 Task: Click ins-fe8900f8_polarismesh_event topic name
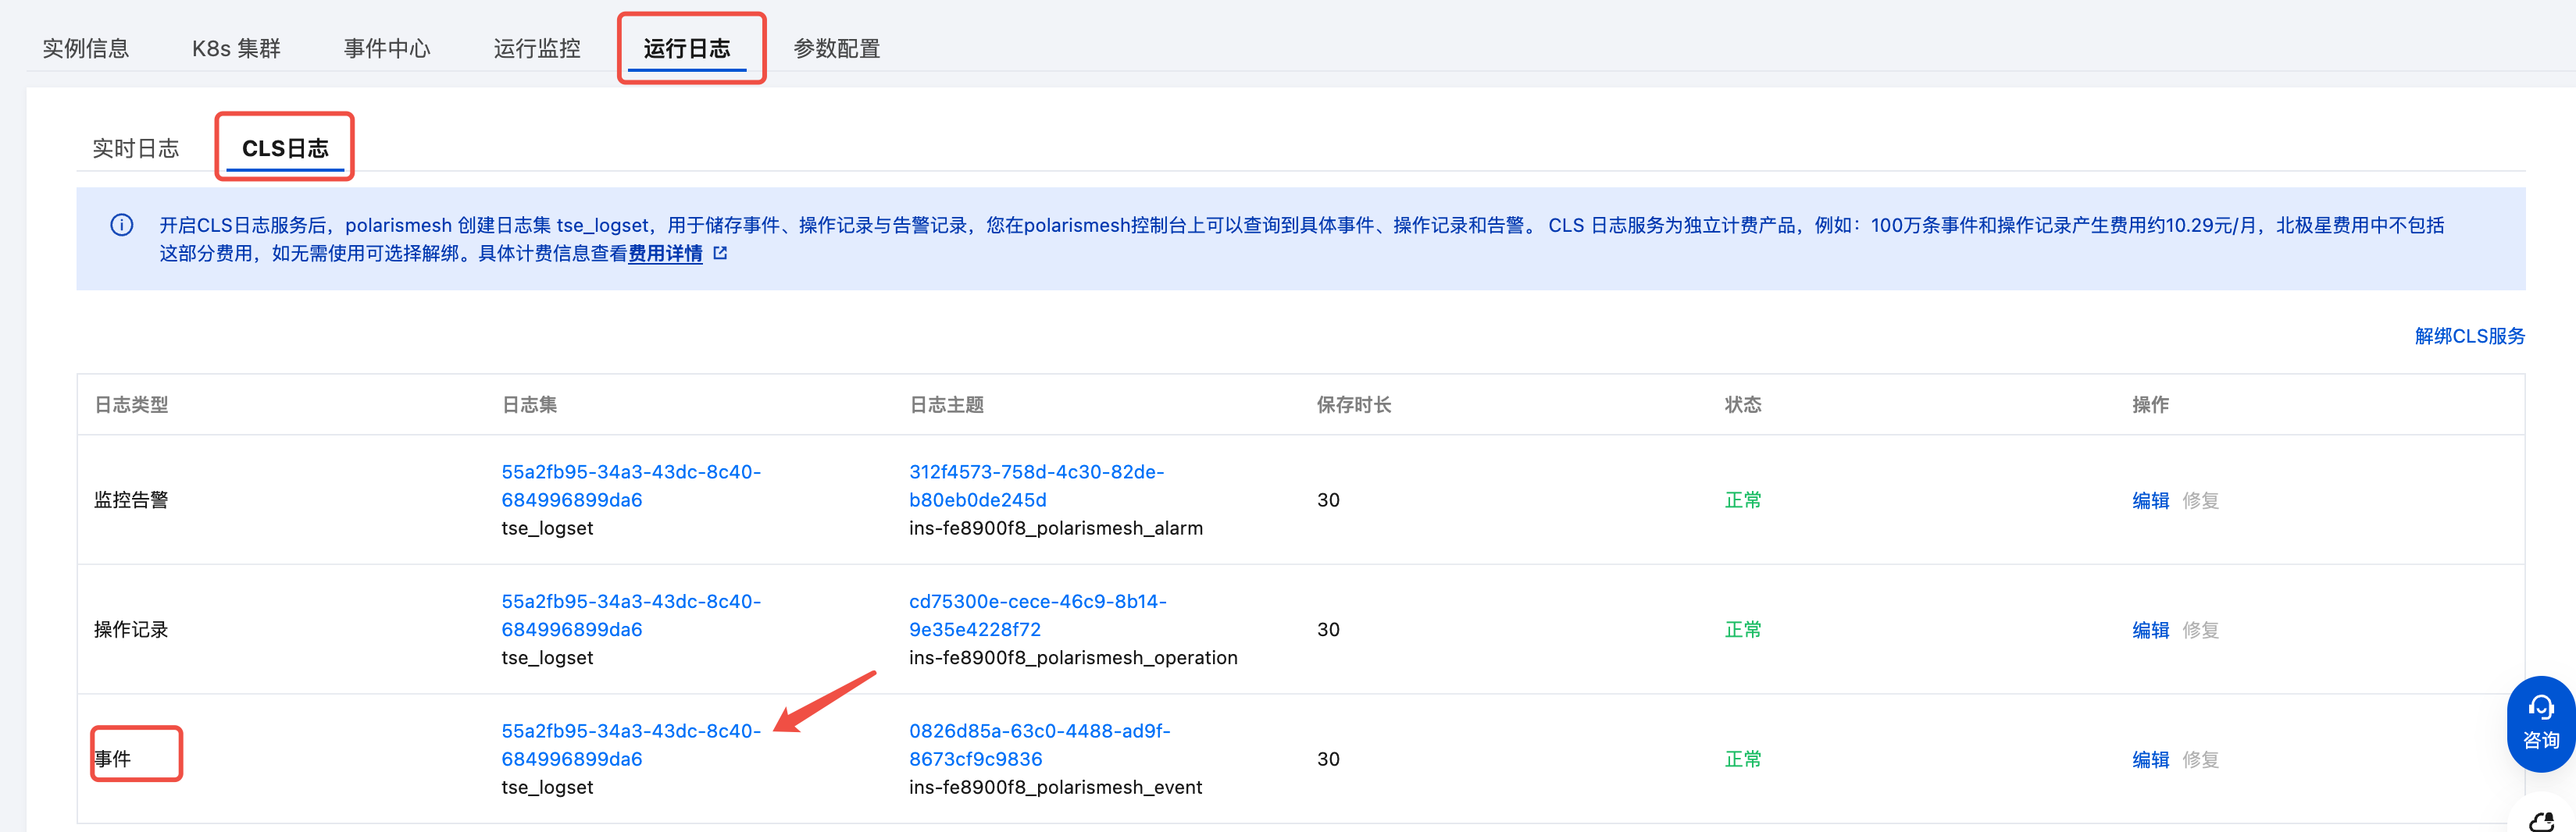(x=1055, y=787)
